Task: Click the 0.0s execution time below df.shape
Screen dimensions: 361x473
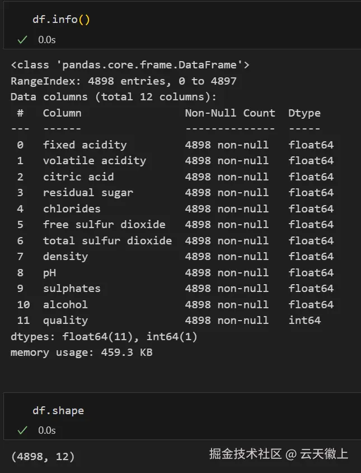Action: 47,430
